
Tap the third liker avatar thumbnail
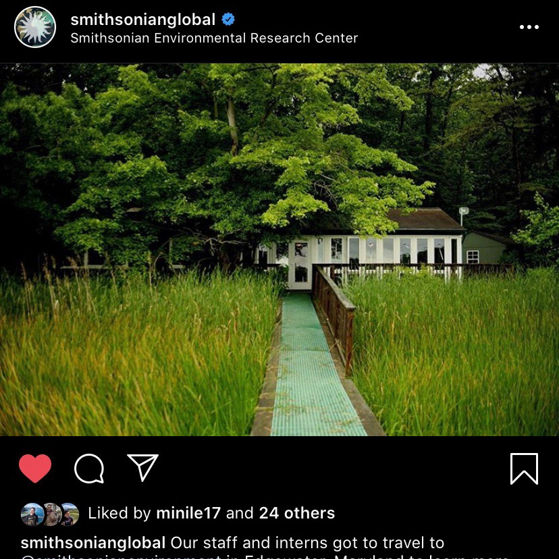tap(70, 514)
